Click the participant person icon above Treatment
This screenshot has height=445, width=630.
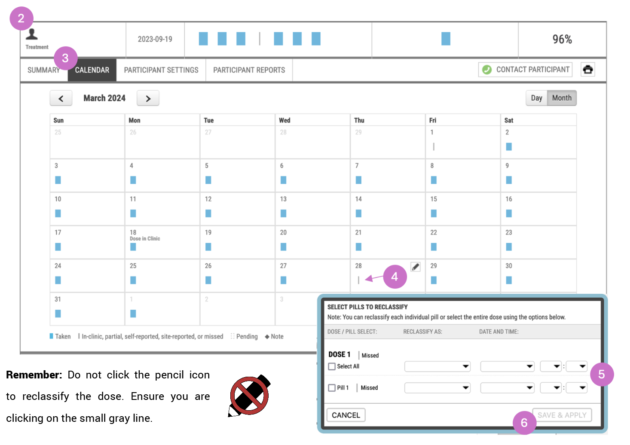(32, 34)
